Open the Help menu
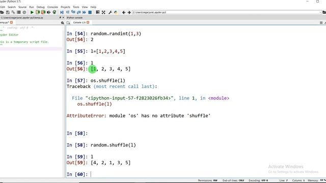The width and height of the screenshot is (326, 183). click(x=93, y=7)
